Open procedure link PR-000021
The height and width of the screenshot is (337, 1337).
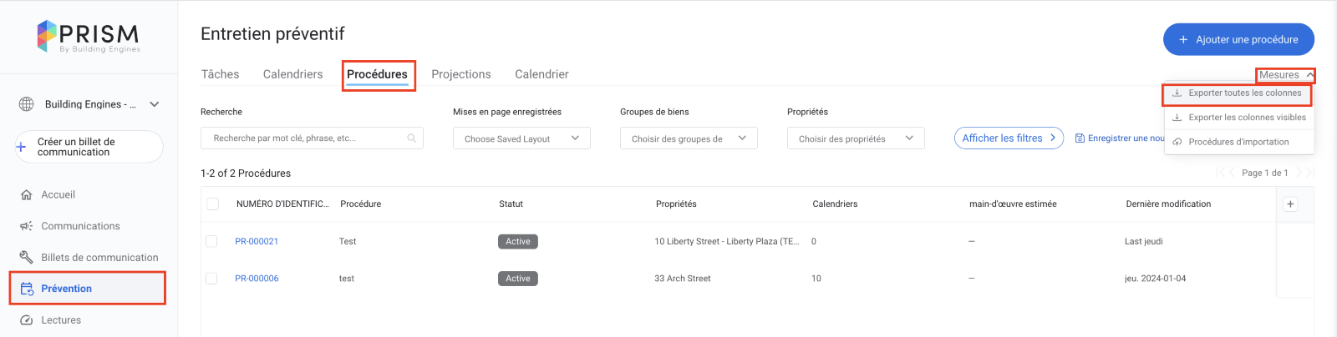(257, 242)
